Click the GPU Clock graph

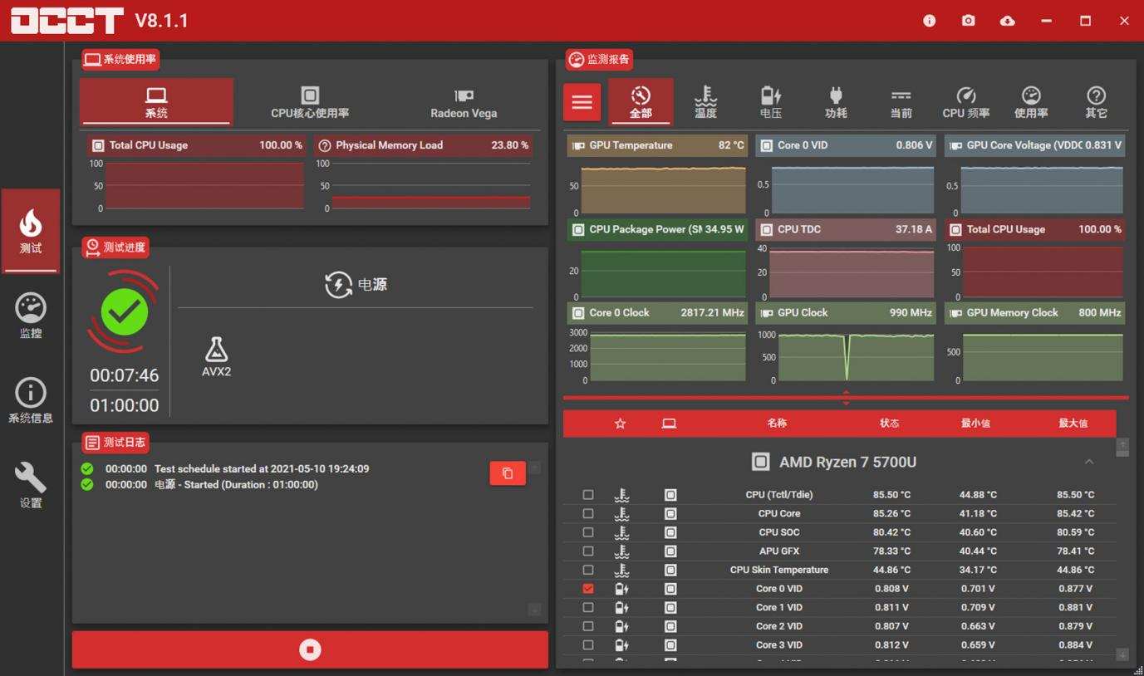pyautogui.click(x=846, y=354)
